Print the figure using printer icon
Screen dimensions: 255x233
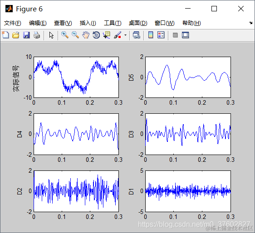pyautogui.click(x=37, y=35)
